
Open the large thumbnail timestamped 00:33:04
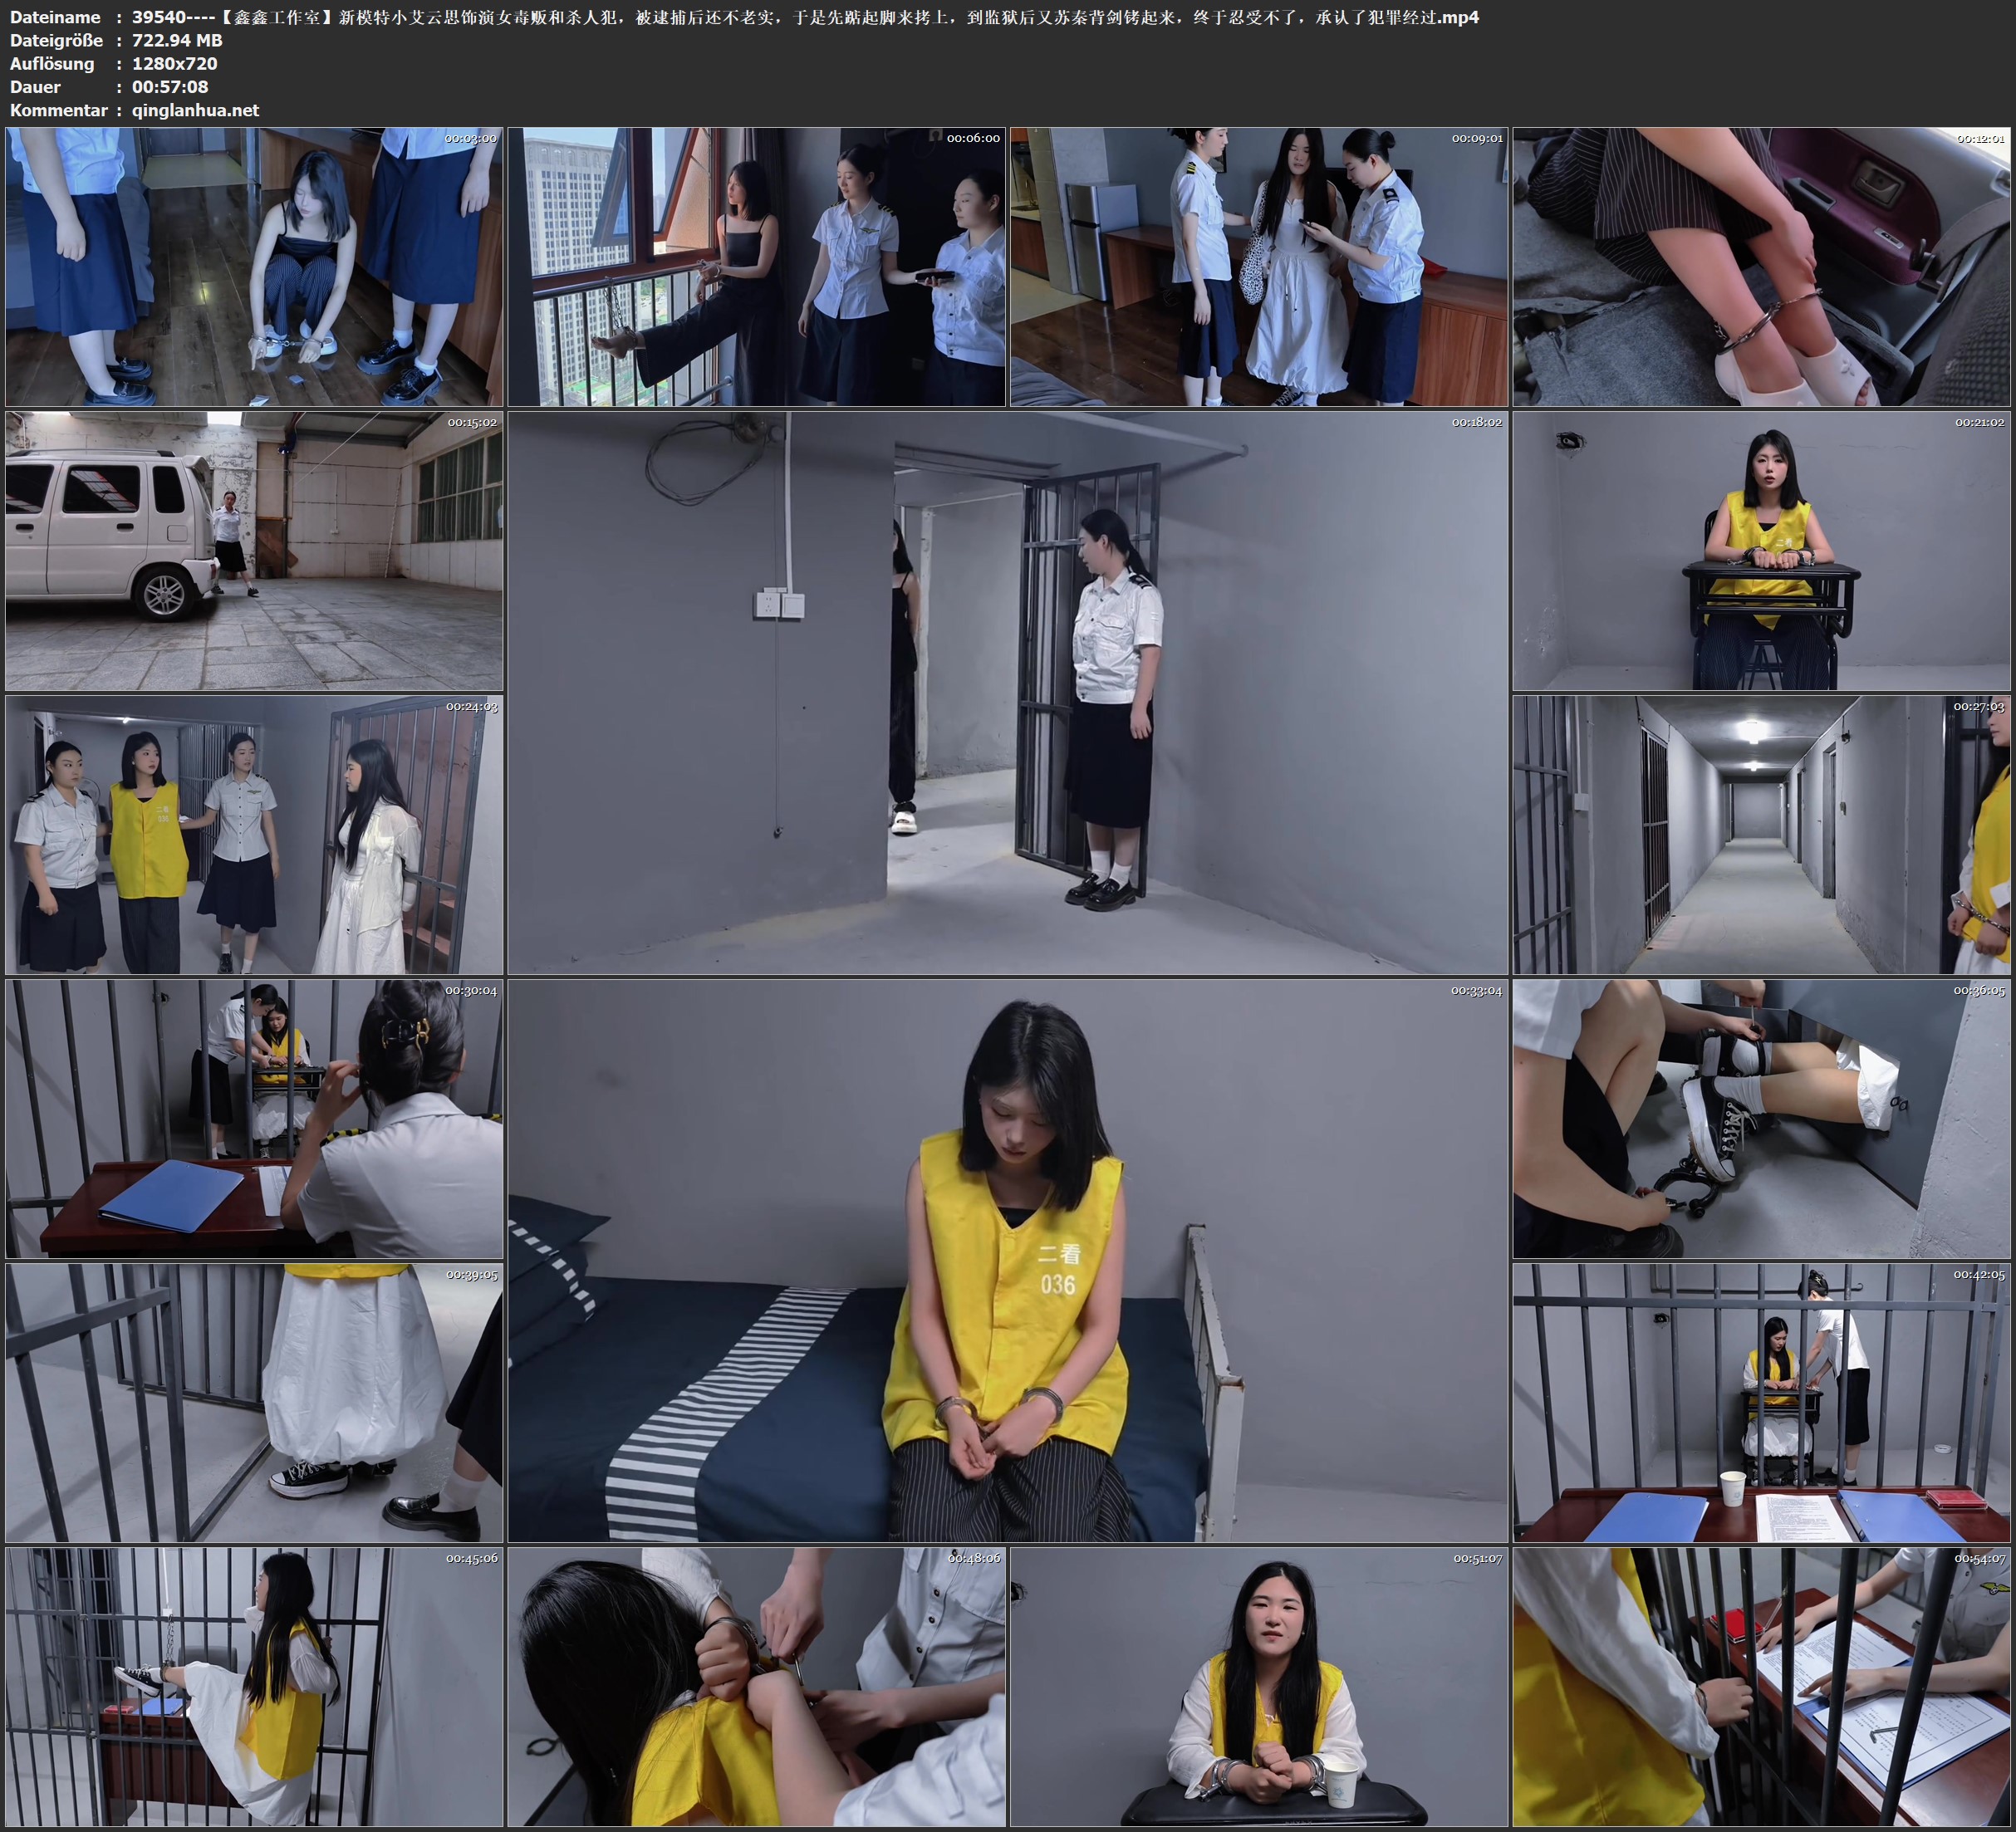(x=1007, y=1260)
